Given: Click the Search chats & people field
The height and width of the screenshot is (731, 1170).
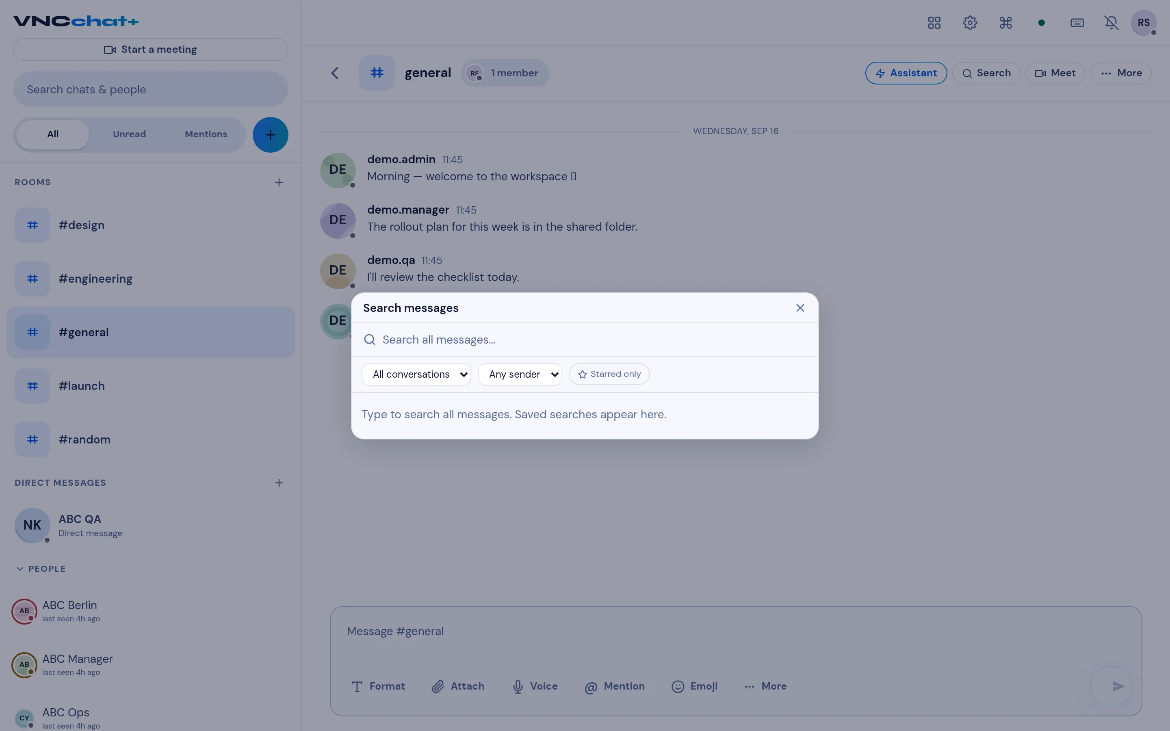Looking at the screenshot, I should point(150,89).
